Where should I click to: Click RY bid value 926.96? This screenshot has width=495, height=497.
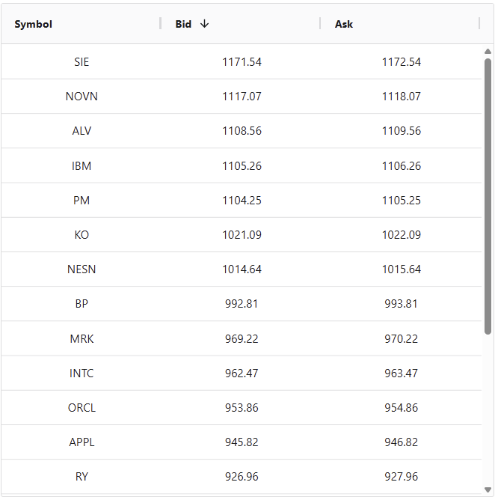point(242,477)
